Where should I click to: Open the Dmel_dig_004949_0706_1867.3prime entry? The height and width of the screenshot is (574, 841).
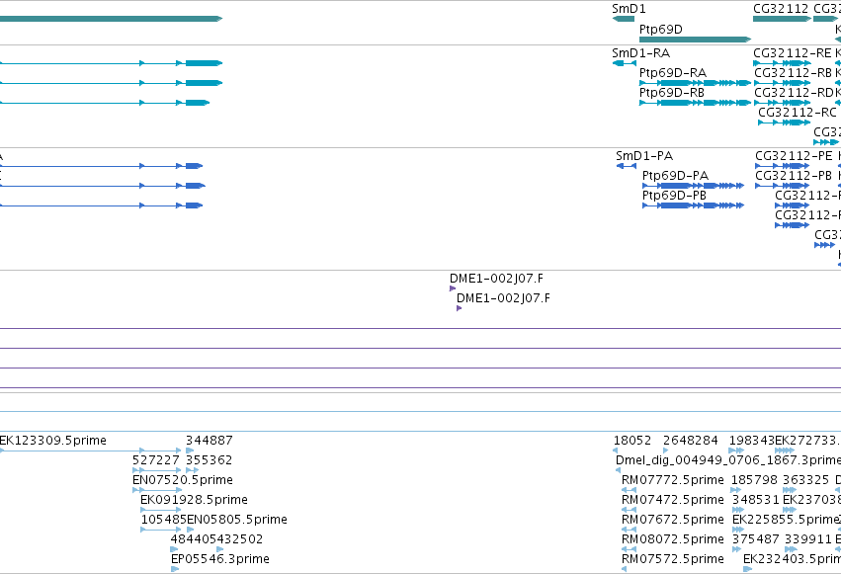[x=727, y=460]
